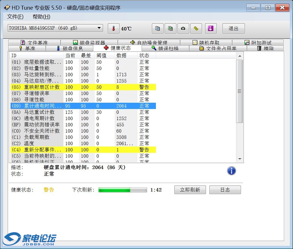Select the (C1) 负载周期数 row

[83, 137]
